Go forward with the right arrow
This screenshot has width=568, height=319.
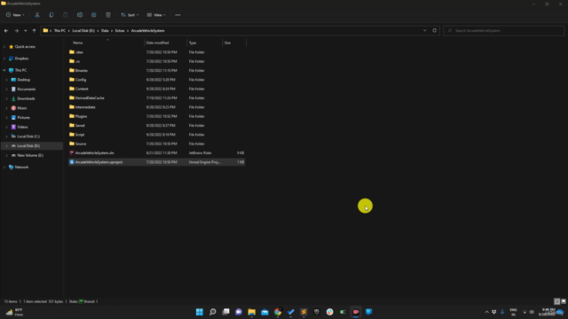coord(16,31)
